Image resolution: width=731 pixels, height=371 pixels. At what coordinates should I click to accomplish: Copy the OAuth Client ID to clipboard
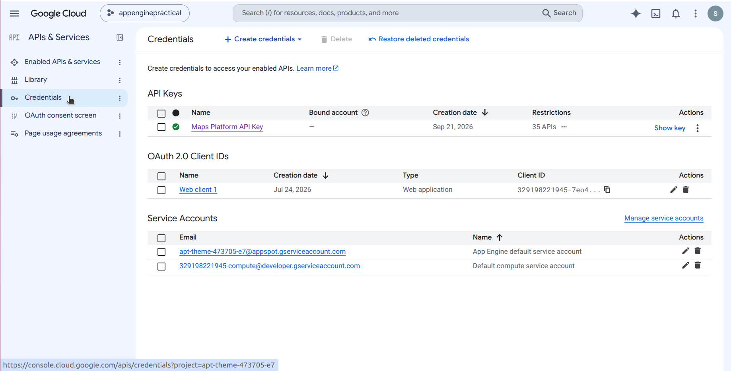(607, 189)
